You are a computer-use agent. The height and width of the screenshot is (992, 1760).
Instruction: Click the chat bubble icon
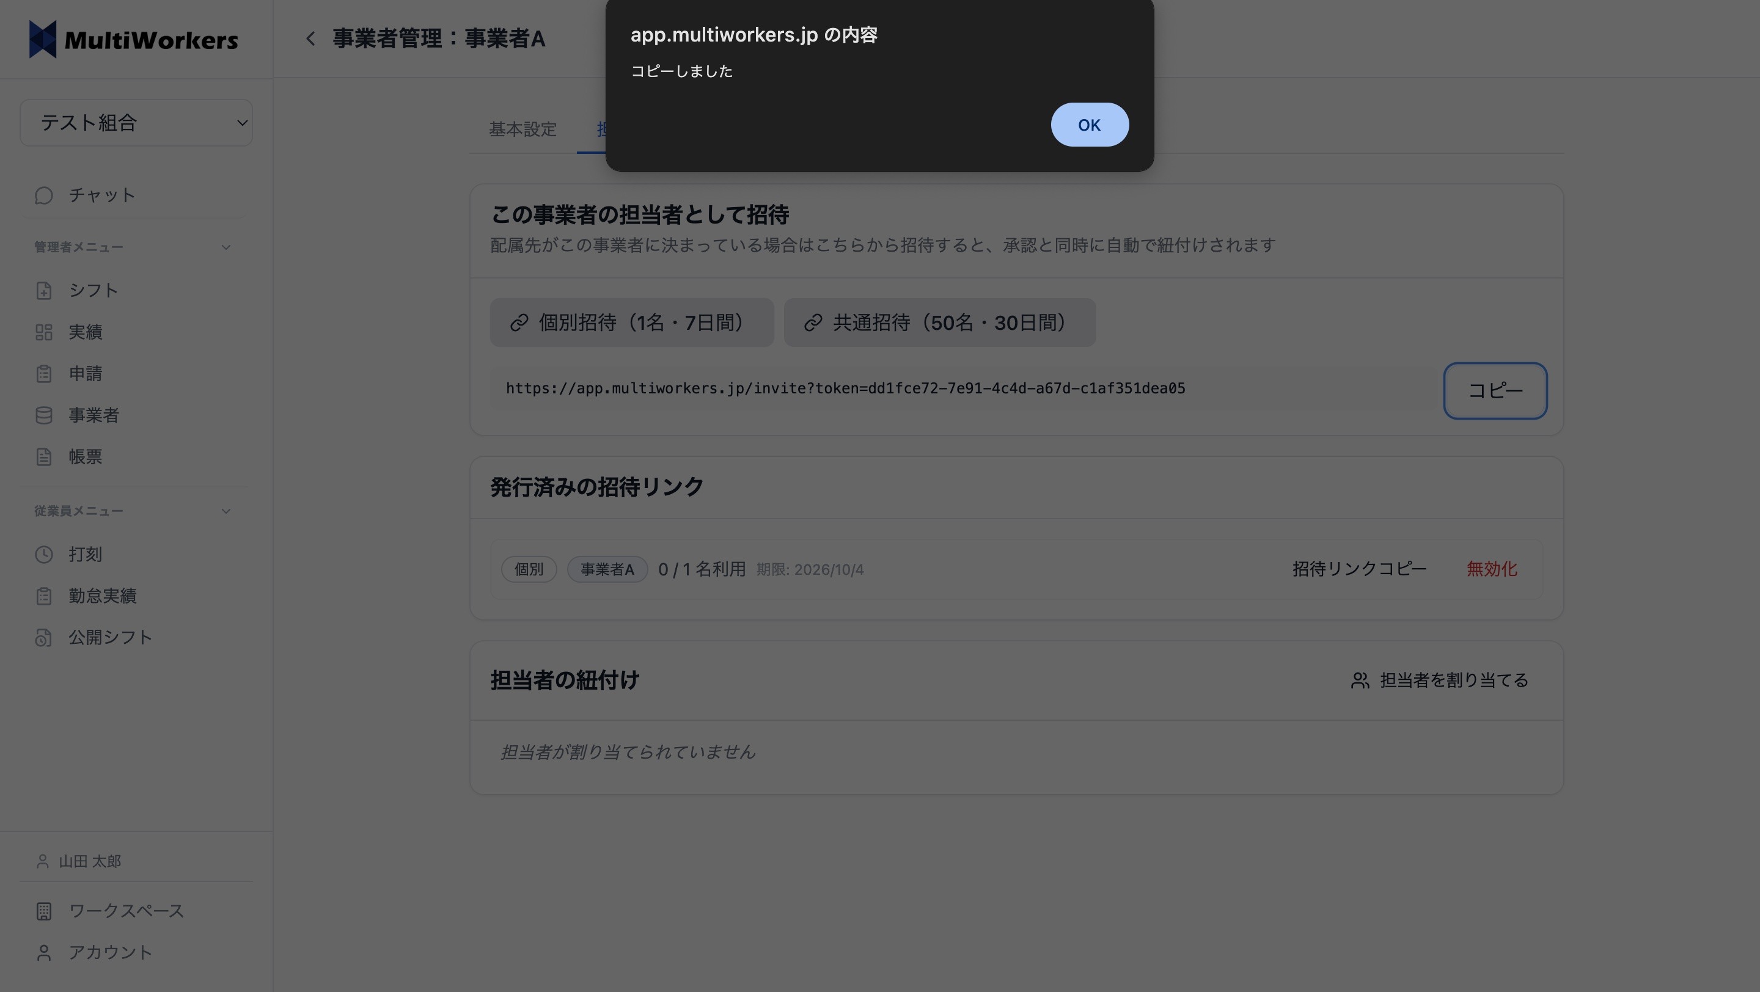(x=44, y=195)
